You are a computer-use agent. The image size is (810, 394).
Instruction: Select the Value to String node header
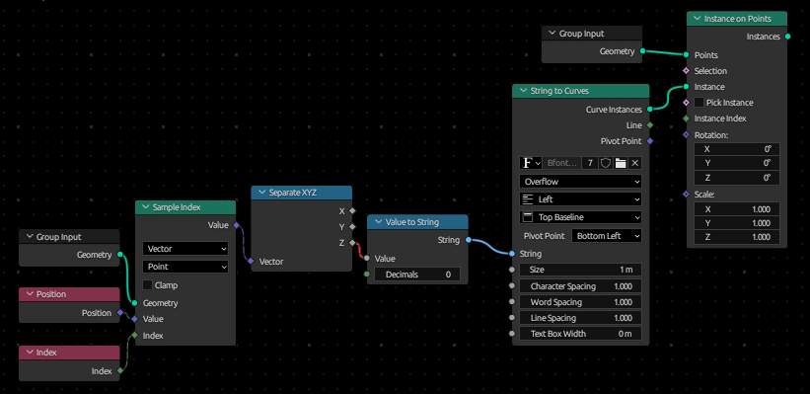(418, 222)
